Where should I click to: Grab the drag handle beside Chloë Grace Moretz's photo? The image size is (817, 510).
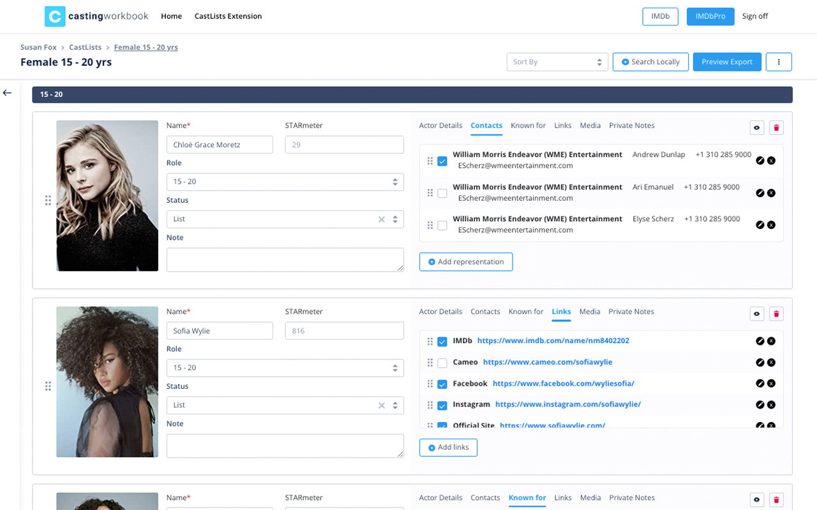point(48,201)
